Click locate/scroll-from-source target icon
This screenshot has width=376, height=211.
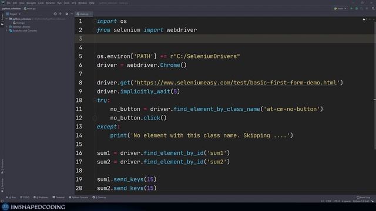pyautogui.click(x=55, y=14)
